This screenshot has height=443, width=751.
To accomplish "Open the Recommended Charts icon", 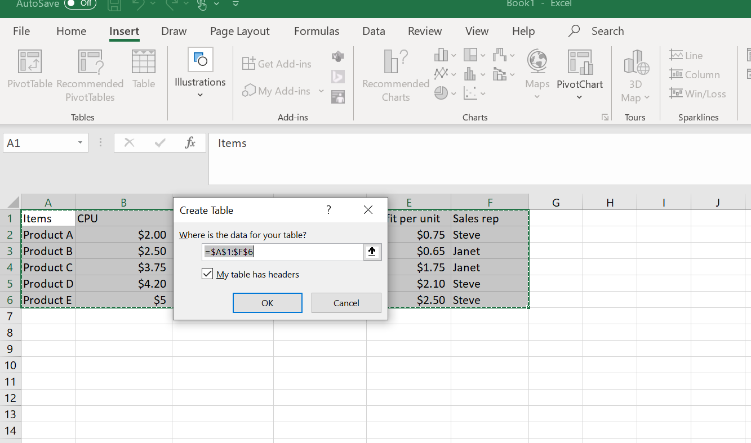I will click(x=396, y=61).
